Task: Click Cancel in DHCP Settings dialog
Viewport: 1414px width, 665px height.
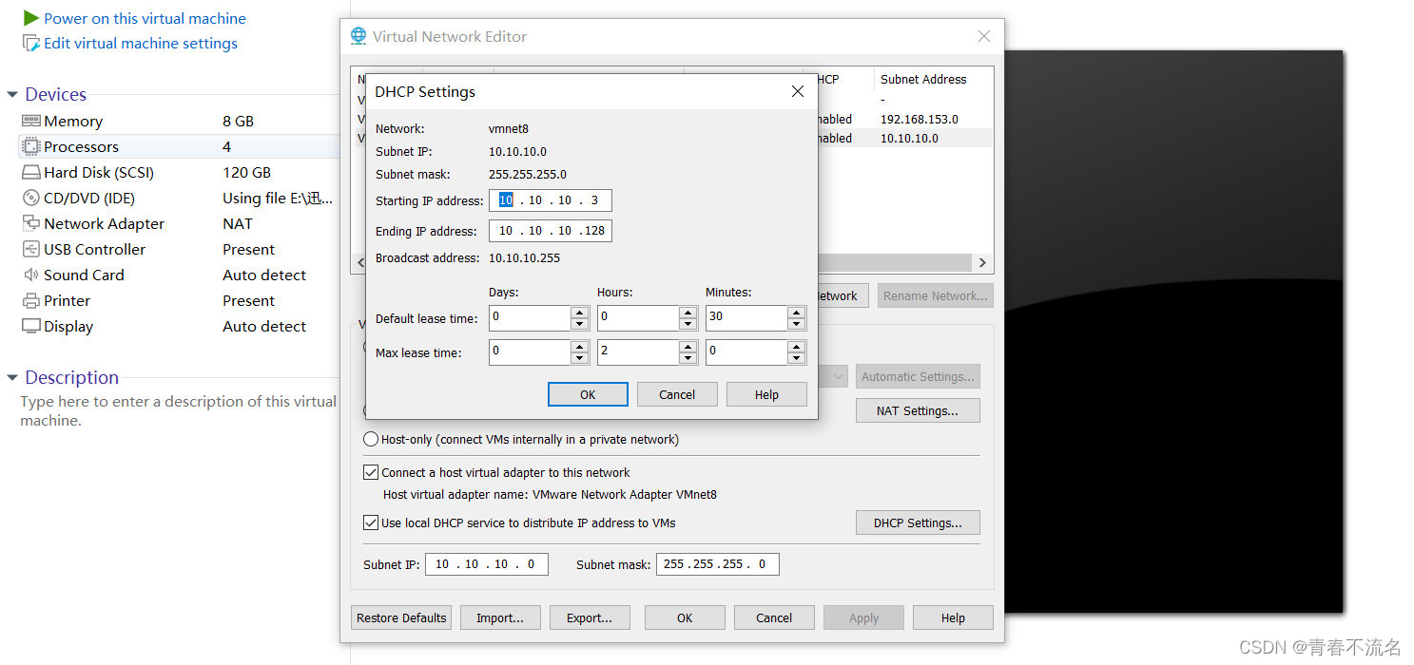Action: coord(677,394)
